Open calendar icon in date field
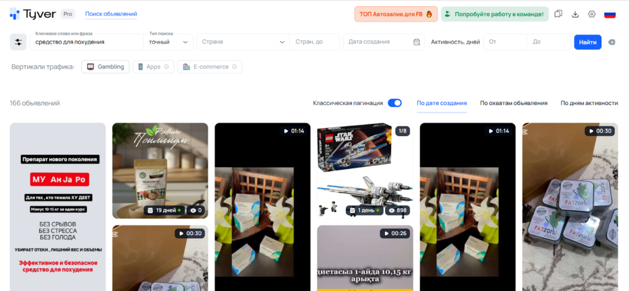Viewport: 629px width, 291px height. click(x=416, y=42)
